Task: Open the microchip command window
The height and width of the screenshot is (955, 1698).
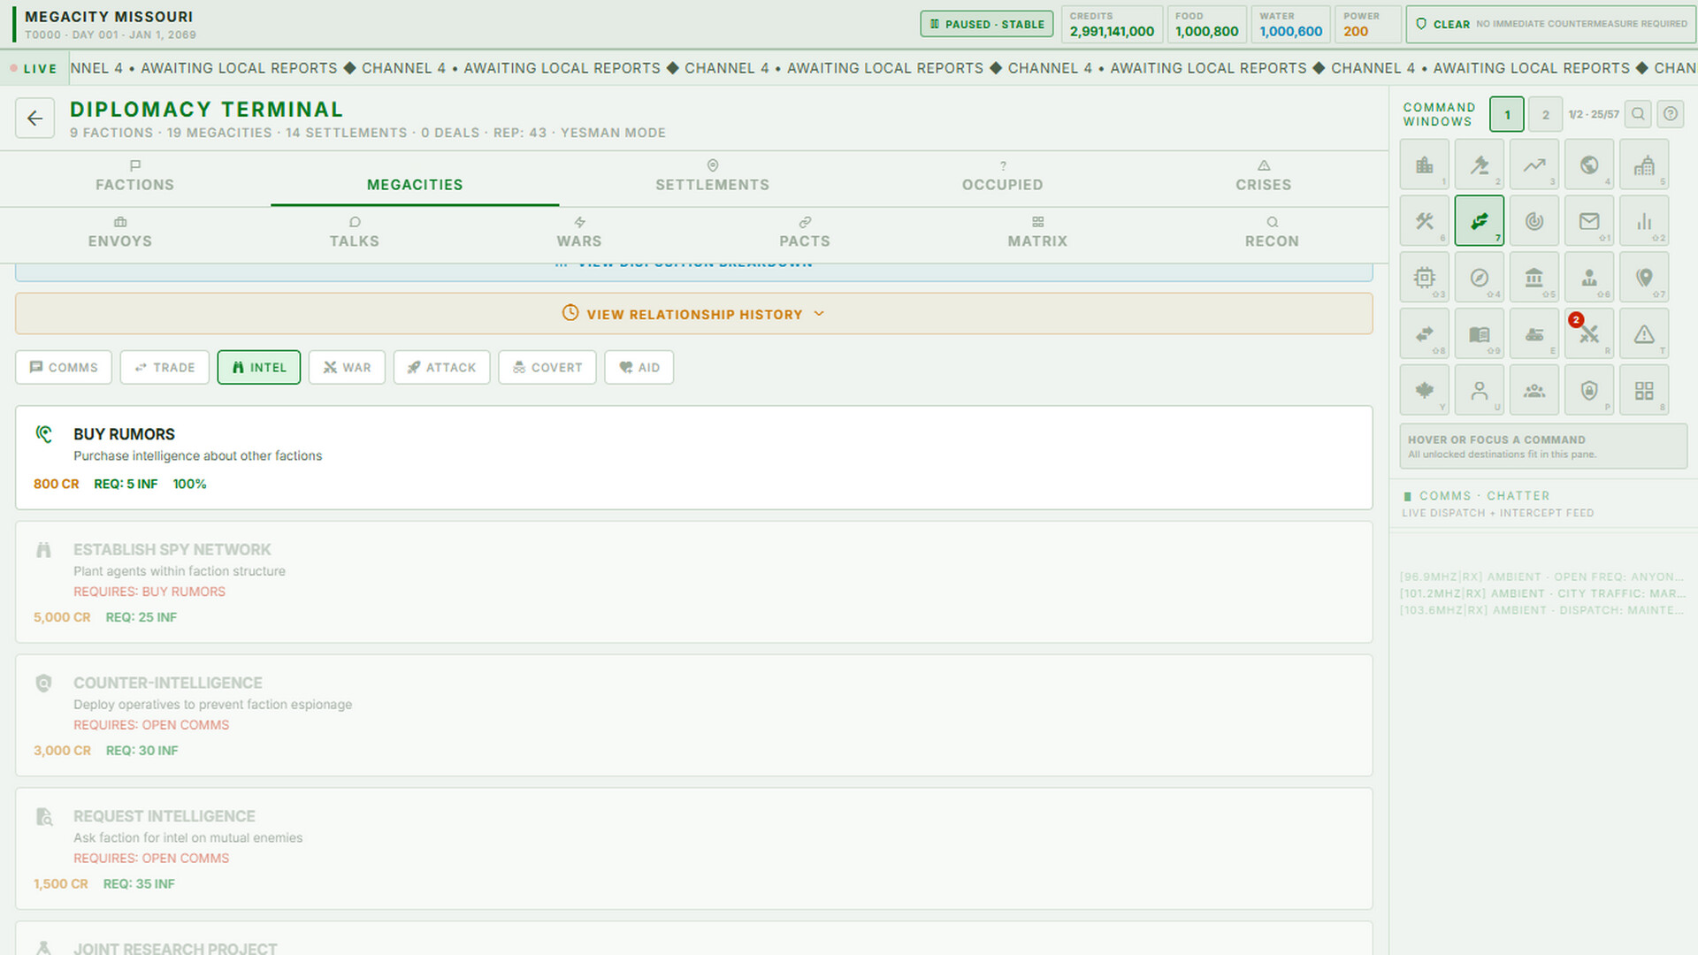Action: click(x=1424, y=278)
